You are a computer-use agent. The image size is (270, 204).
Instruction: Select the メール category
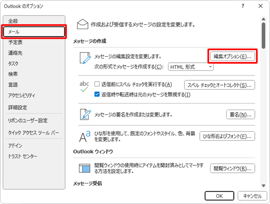[x=34, y=32]
